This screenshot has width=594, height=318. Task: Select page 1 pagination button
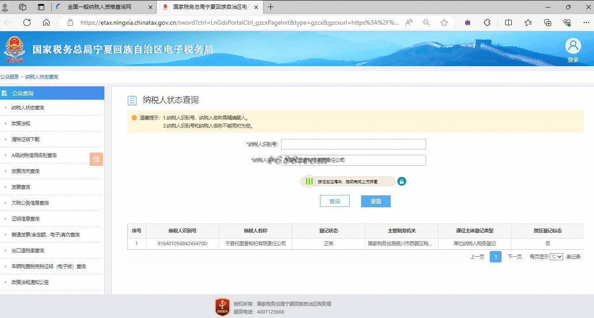pos(495,256)
